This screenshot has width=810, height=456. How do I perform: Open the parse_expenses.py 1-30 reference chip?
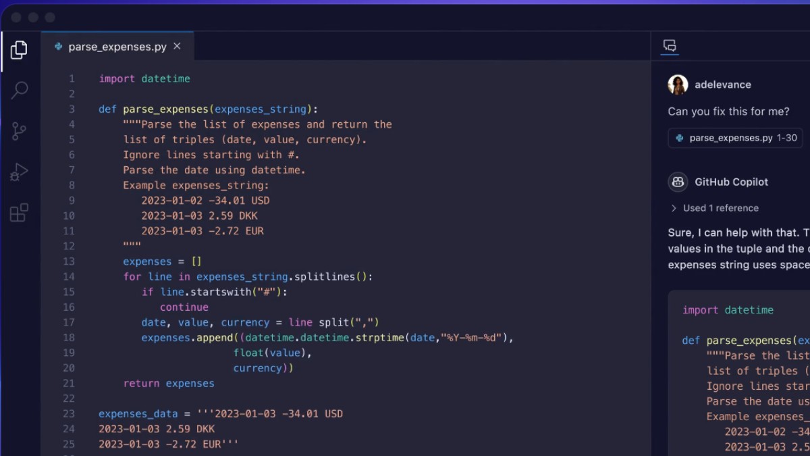[x=736, y=138]
